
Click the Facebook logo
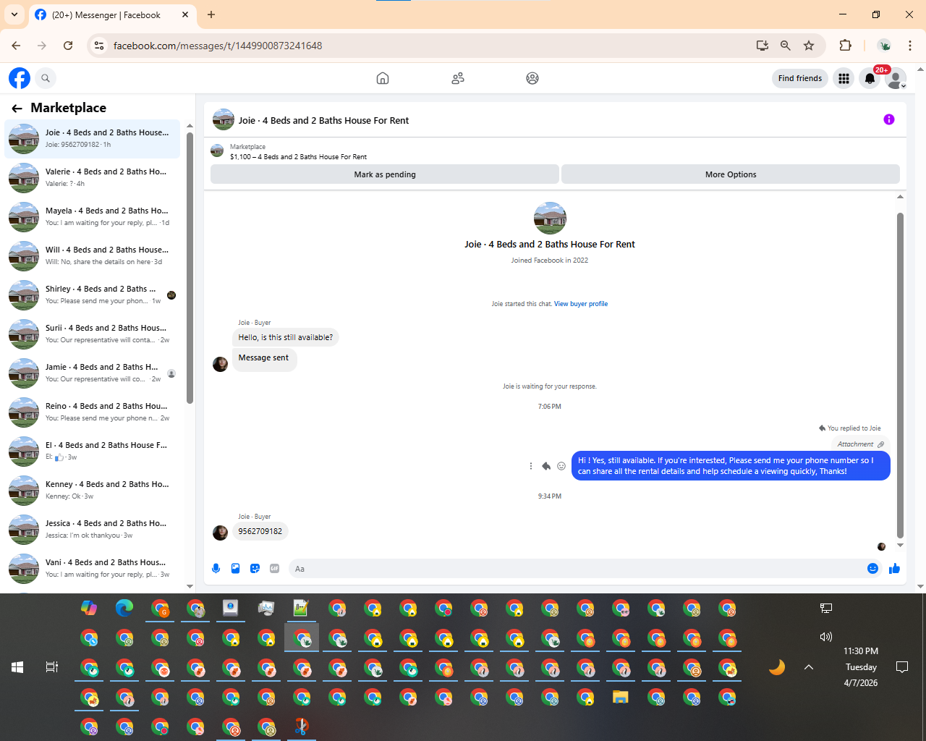tap(20, 78)
